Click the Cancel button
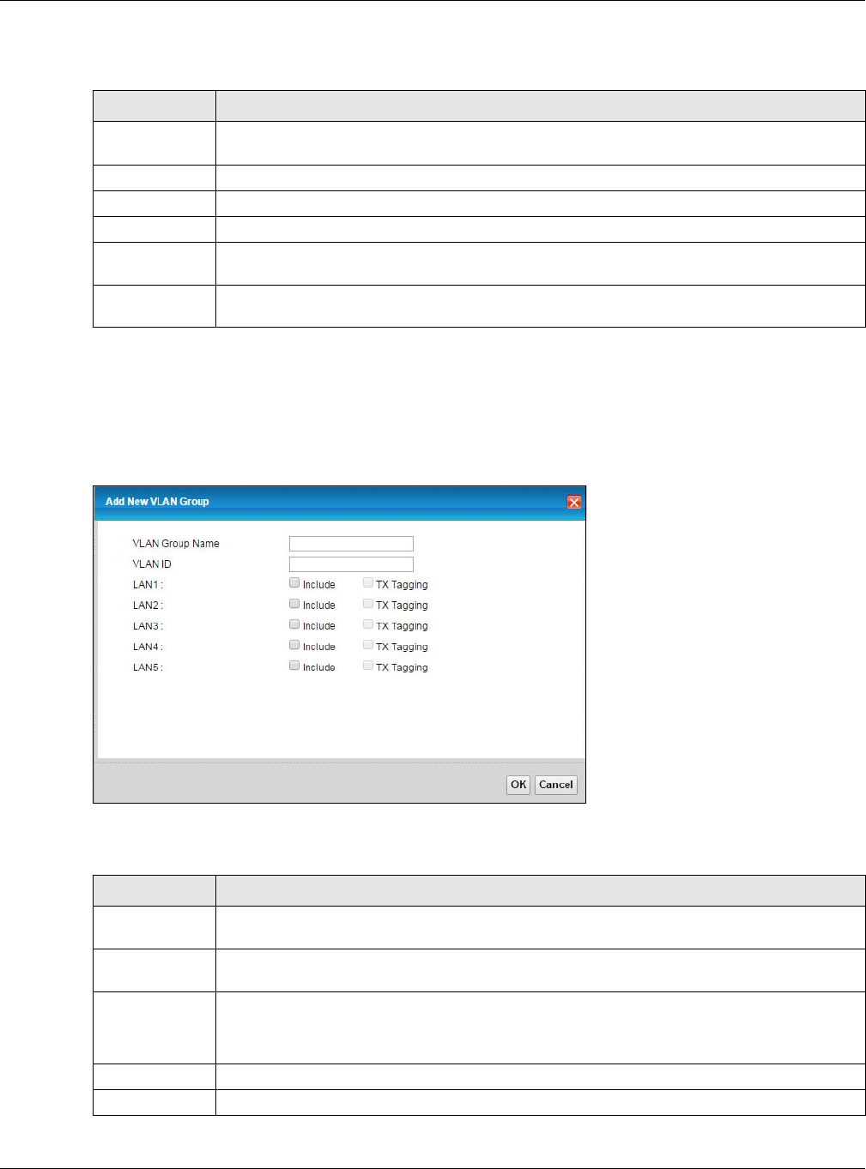 (x=556, y=785)
